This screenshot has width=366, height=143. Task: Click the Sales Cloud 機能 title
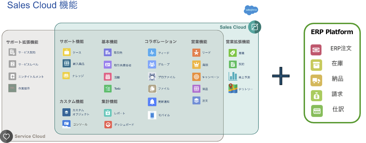[x=42, y=5]
